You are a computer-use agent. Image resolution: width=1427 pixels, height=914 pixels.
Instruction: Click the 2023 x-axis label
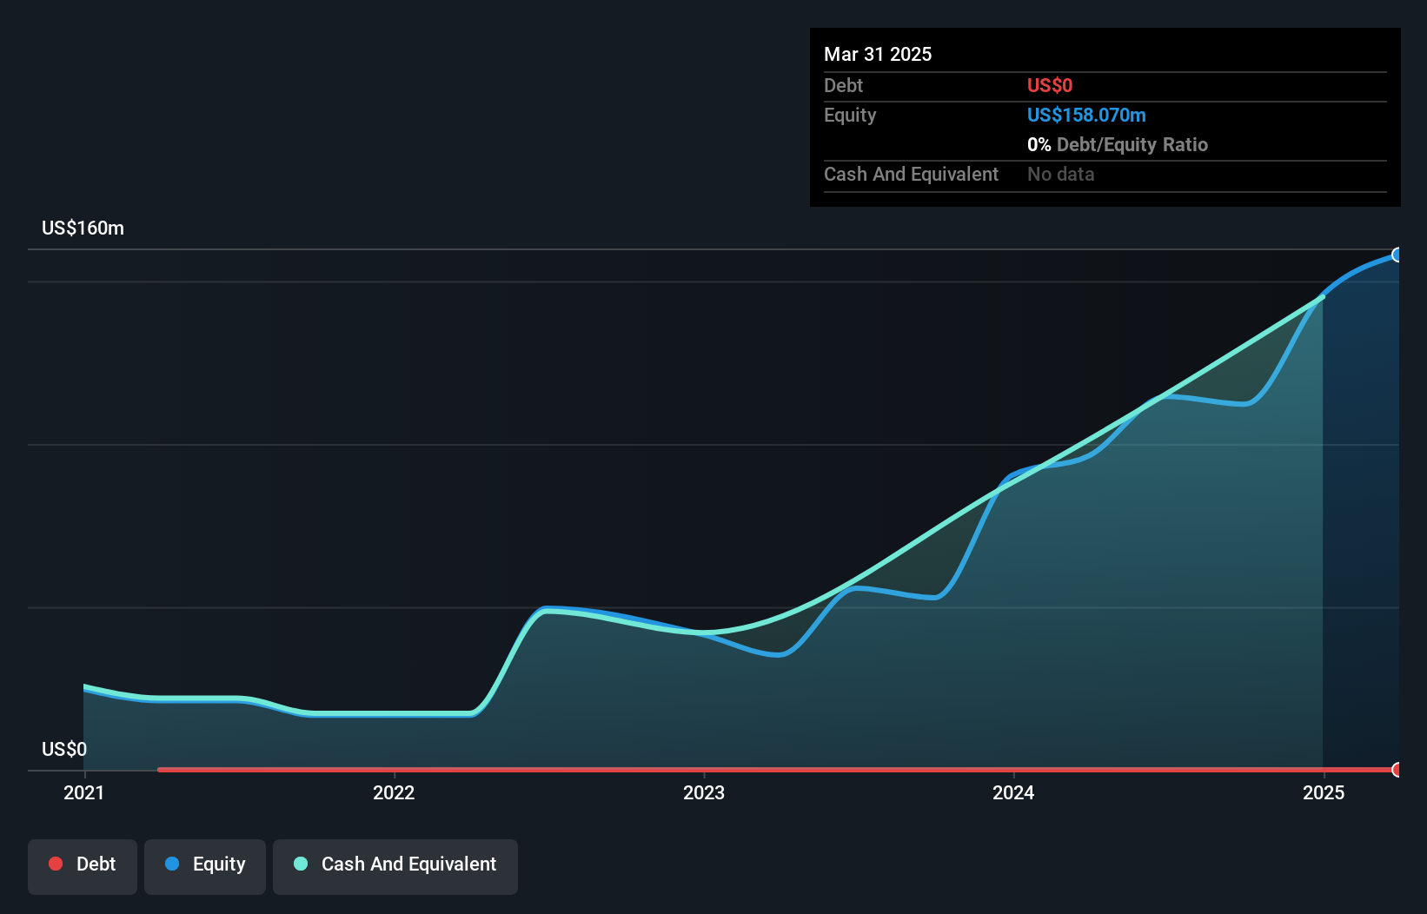pos(704,792)
